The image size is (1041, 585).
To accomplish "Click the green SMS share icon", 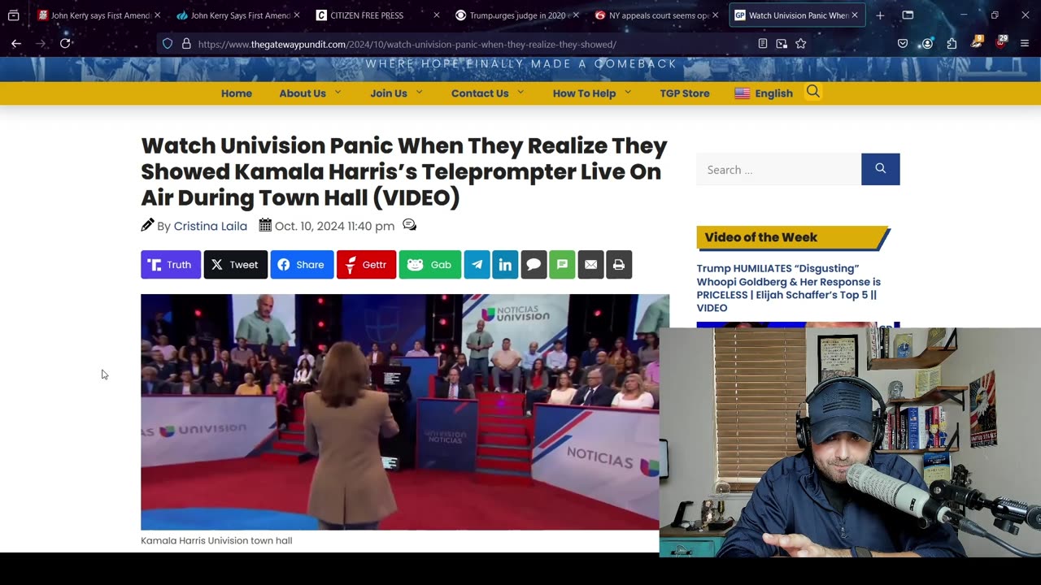I will pos(562,265).
